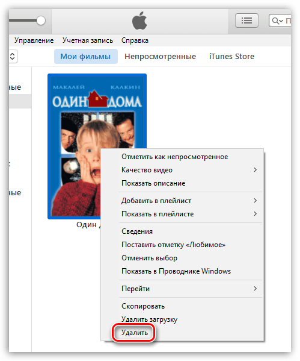Expand the Показать в плейлисте submenu
The image size is (300, 361).
tap(182, 214)
